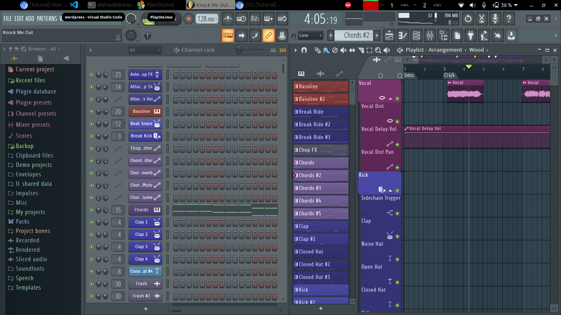The height and width of the screenshot is (315, 561).
Task: Open the tempo tapper icon
Action: [484, 36]
